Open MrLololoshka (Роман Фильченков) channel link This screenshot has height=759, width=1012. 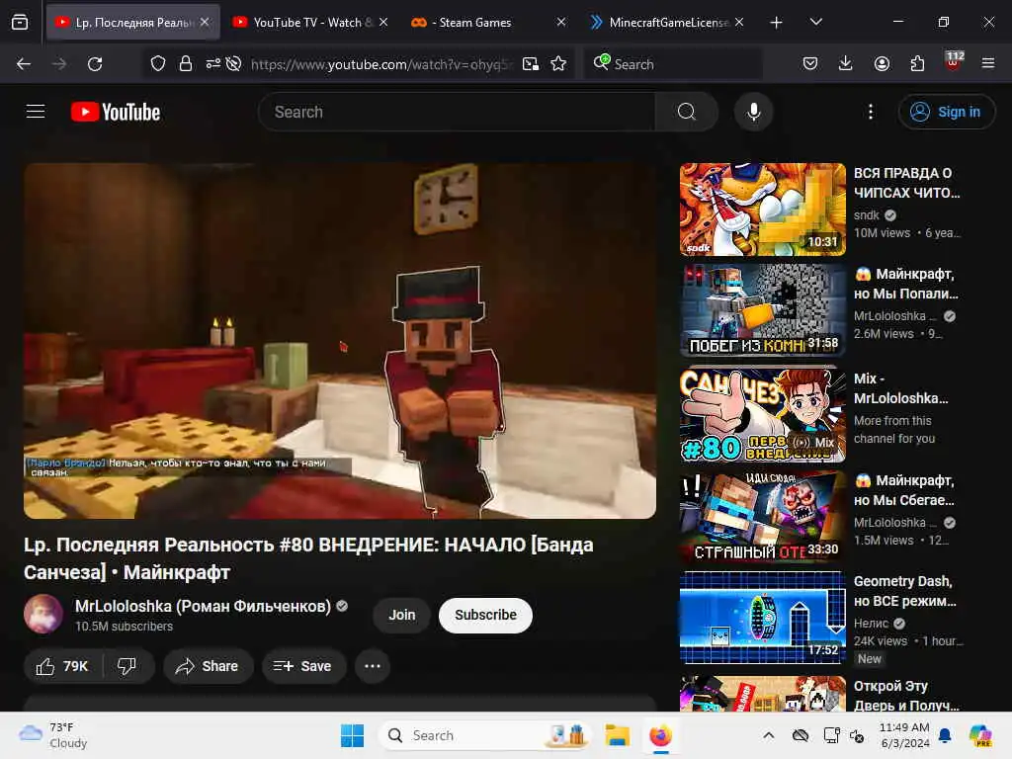pyautogui.click(x=203, y=606)
